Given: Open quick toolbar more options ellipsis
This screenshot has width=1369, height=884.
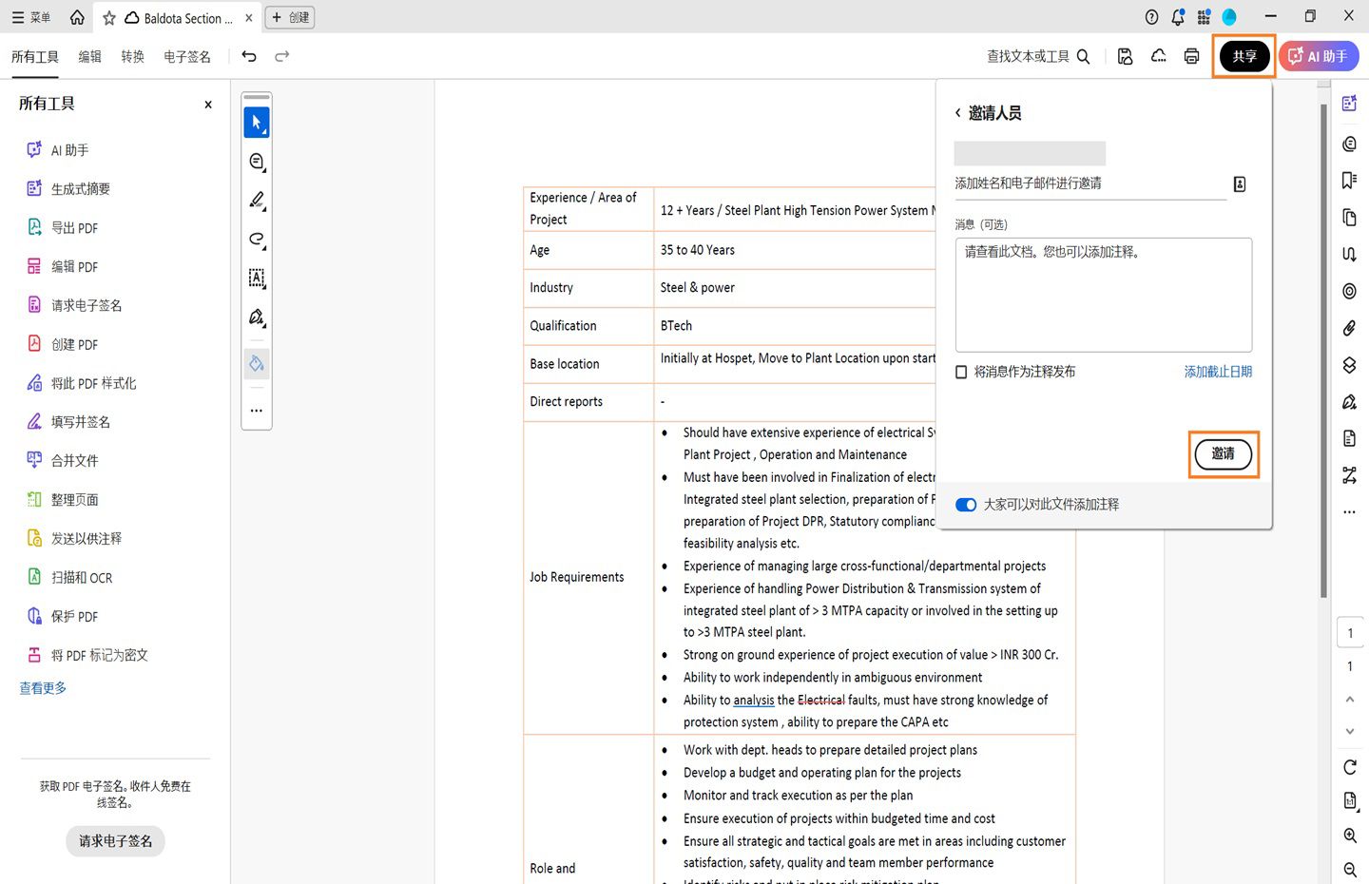Looking at the screenshot, I should tap(257, 411).
